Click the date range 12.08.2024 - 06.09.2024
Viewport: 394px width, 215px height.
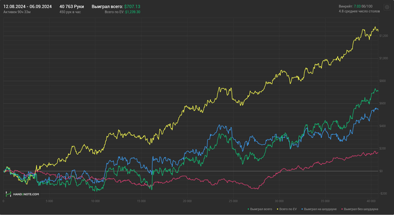click(x=28, y=7)
